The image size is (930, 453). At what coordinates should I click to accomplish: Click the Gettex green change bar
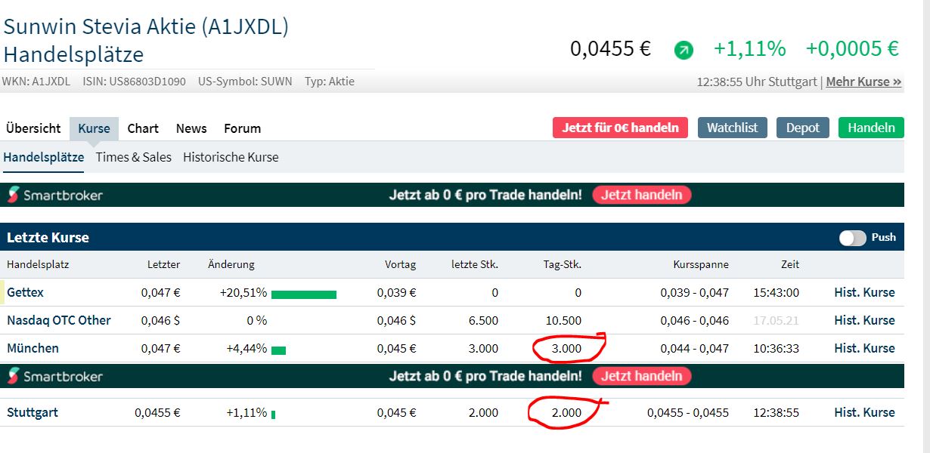[304, 294]
